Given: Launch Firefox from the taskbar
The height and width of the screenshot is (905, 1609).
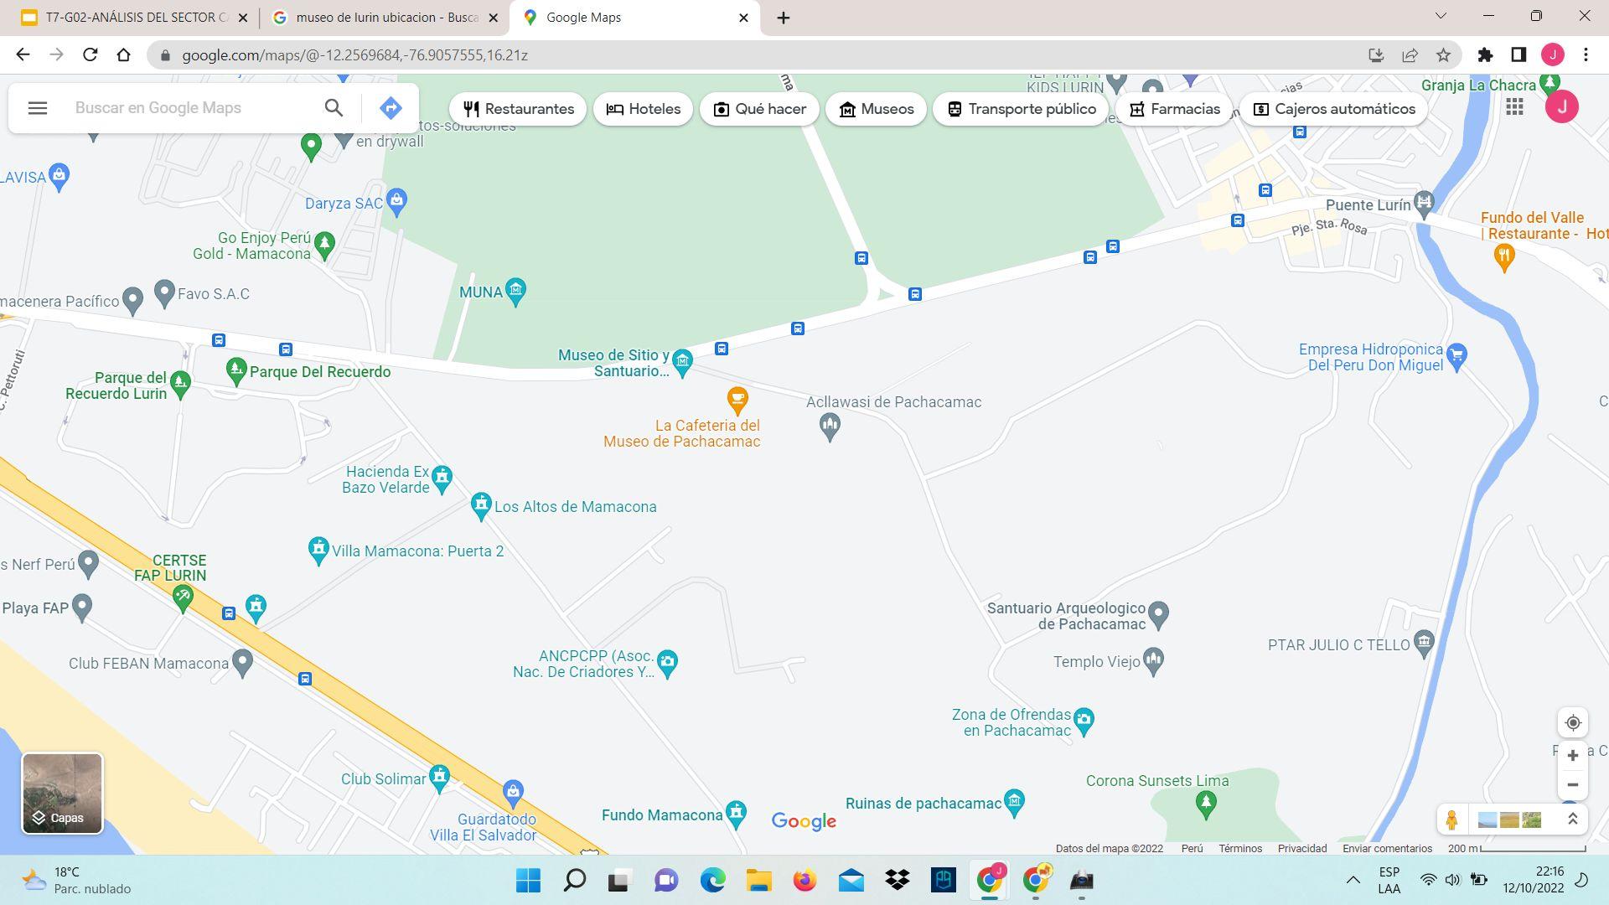Looking at the screenshot, I should (x=804, y=881).
